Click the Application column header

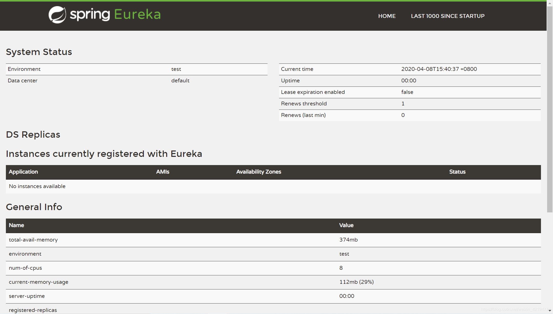(x=23, y=172)
